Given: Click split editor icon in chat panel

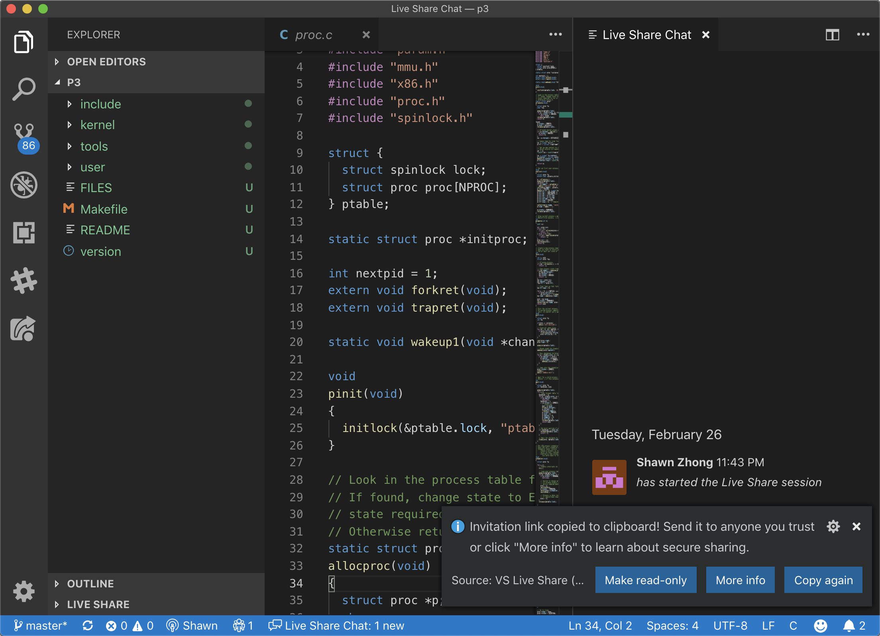Looking at the screenshot, I should pyautogui.click(x=832, y=35).
